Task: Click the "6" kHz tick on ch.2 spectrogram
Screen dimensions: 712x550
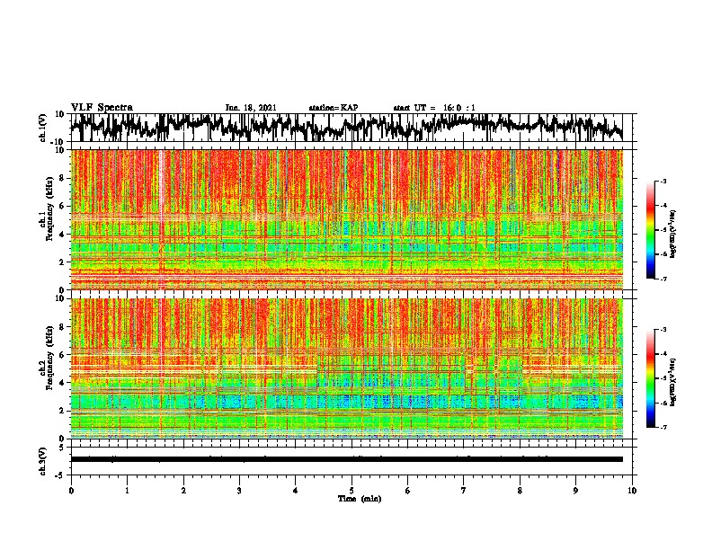Action: pos(62,355)
